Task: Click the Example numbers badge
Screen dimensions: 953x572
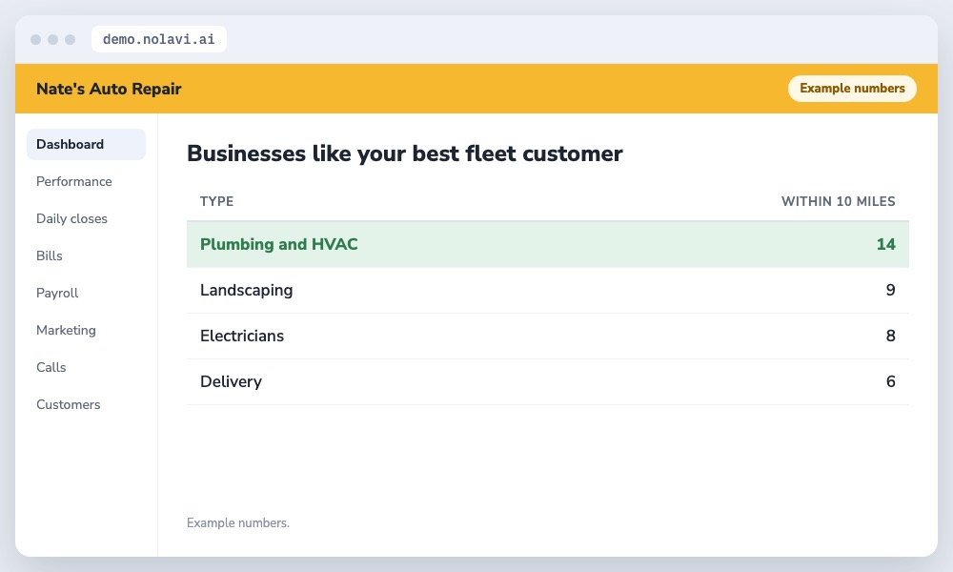Action: point(852,88)
